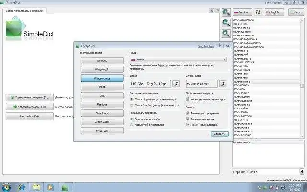Click the word list font field MS Shell Dlg 2, 8pt

pyautogui.click(x=202, y=84)
